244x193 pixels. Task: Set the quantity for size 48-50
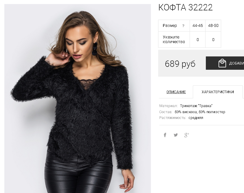coord(213,40)
